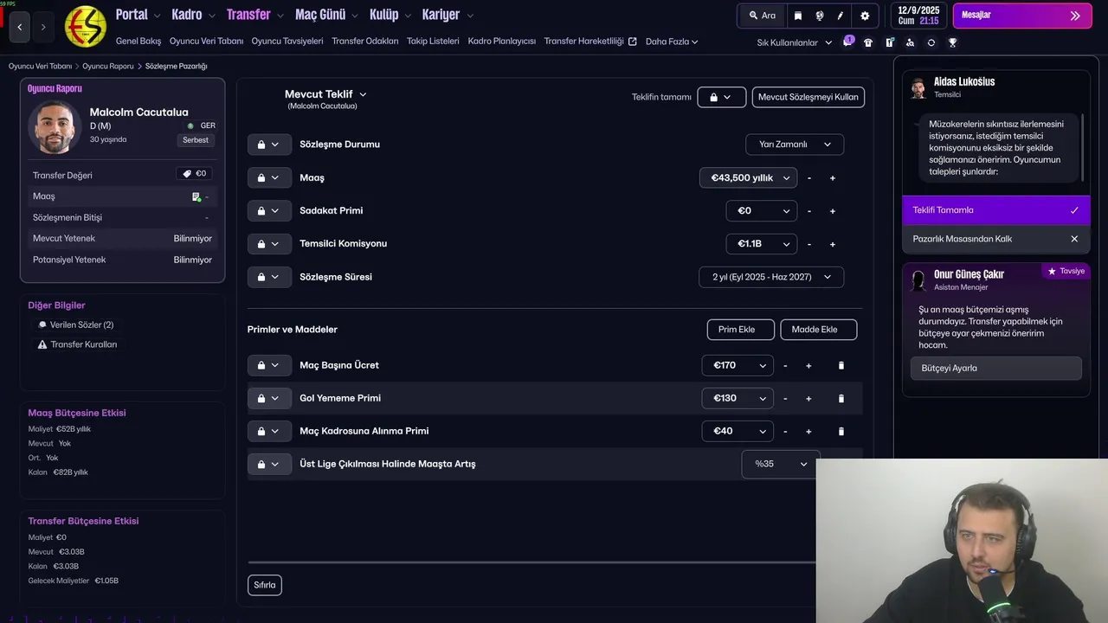Click the Prim Ekle button
Screen dimensions: 1108x623
tap(740, 330)
